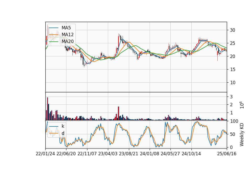
Task: Click the 22/11/07 date label
Action: [x=87, y=154]
